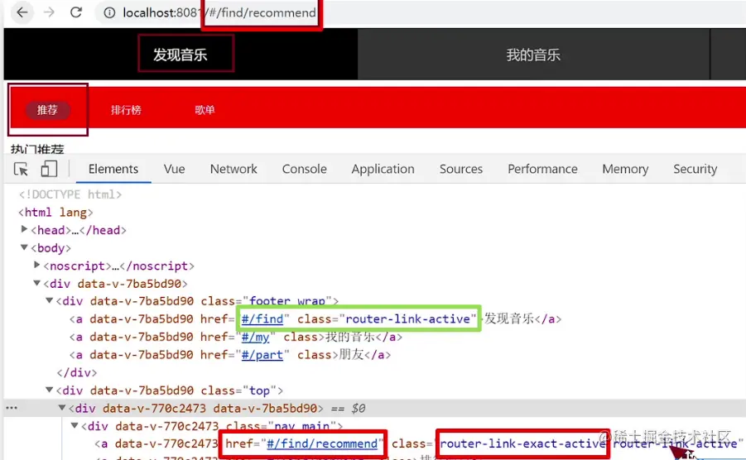The width and height of the screenshot is (746, 460).
Task: Collapse the first div data-v-7ba5bd90 node
Action: point(36,283)
